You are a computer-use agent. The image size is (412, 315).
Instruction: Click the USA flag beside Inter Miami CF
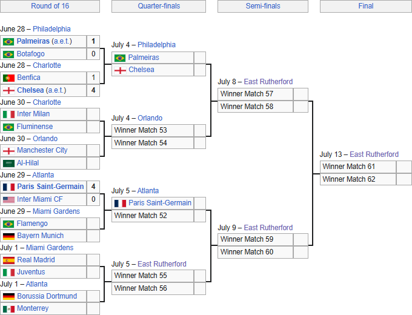tap(8, 200)
